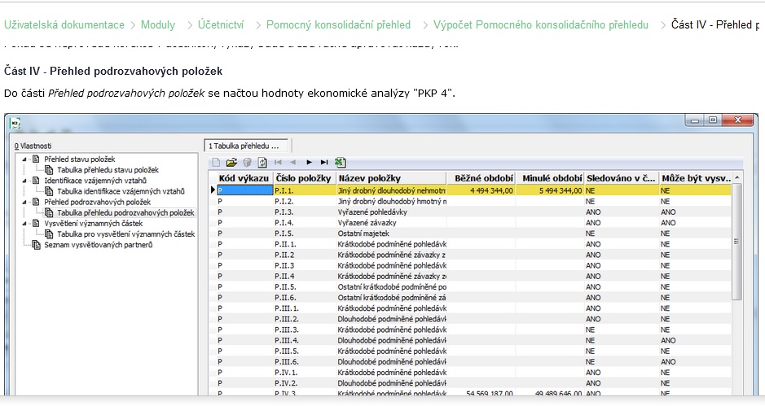Image resolution: width=765 pixels, height=406 pixels.
Task: Click the highlighted Kód výkazu cell in row P.I.1.
Action: click(244, 190)
